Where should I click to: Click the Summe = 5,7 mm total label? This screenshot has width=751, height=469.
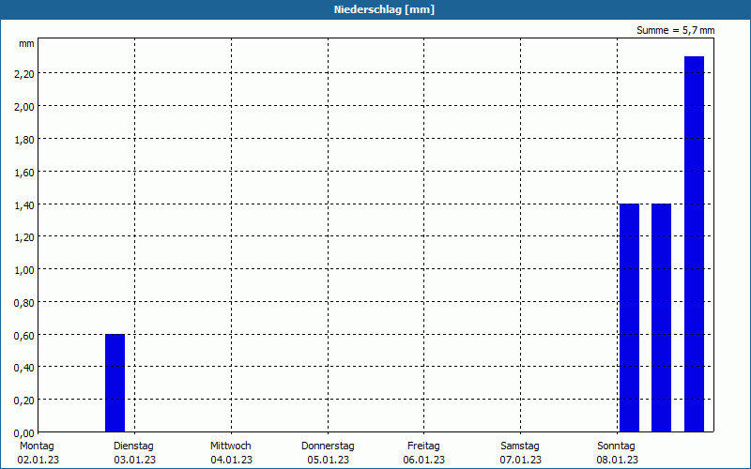click(x=675, y=30)
